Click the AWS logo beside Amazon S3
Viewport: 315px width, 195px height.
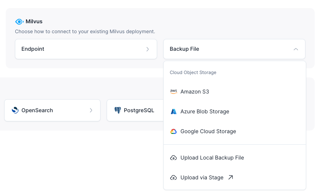click(174, 92)
